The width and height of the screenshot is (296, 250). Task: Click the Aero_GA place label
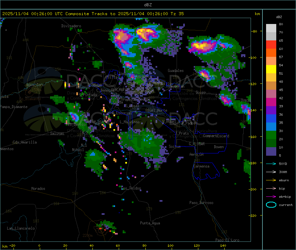196,154
